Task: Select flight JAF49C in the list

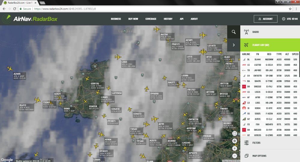Action: tap(270, 70)
